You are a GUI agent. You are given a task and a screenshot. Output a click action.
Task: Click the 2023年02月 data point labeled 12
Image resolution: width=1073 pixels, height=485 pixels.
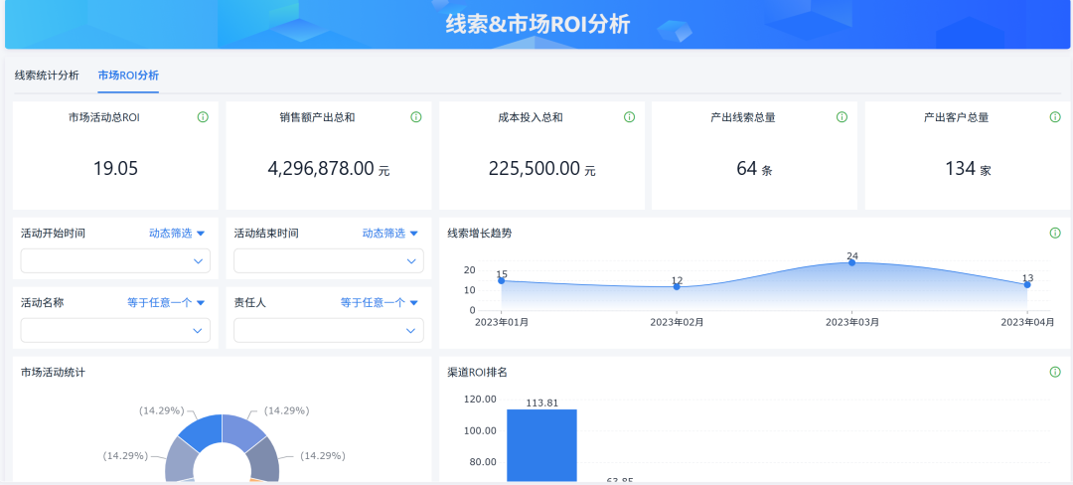(677, 286)
